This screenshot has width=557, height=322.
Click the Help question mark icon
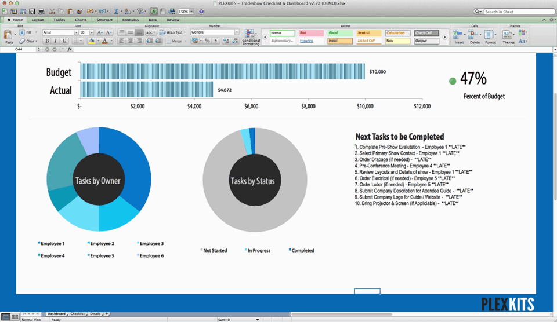pos(201,12)
